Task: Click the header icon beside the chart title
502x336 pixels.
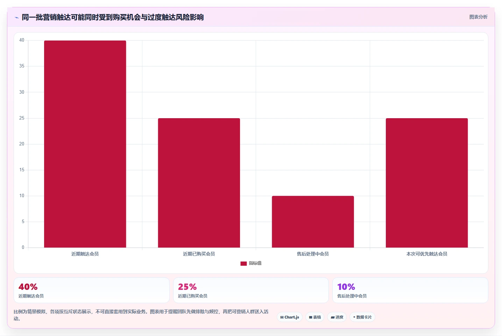Action: 16,17
